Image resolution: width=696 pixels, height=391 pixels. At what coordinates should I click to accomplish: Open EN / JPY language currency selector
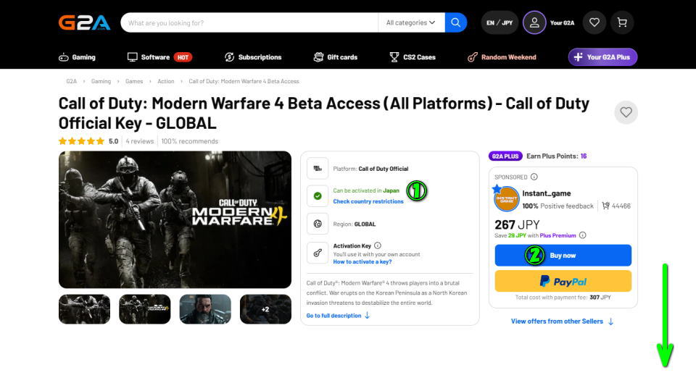coord(500,22)
